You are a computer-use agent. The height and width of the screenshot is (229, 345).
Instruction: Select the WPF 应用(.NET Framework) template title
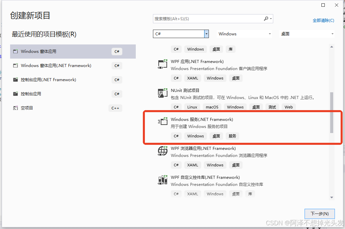(x=197, y=62)
